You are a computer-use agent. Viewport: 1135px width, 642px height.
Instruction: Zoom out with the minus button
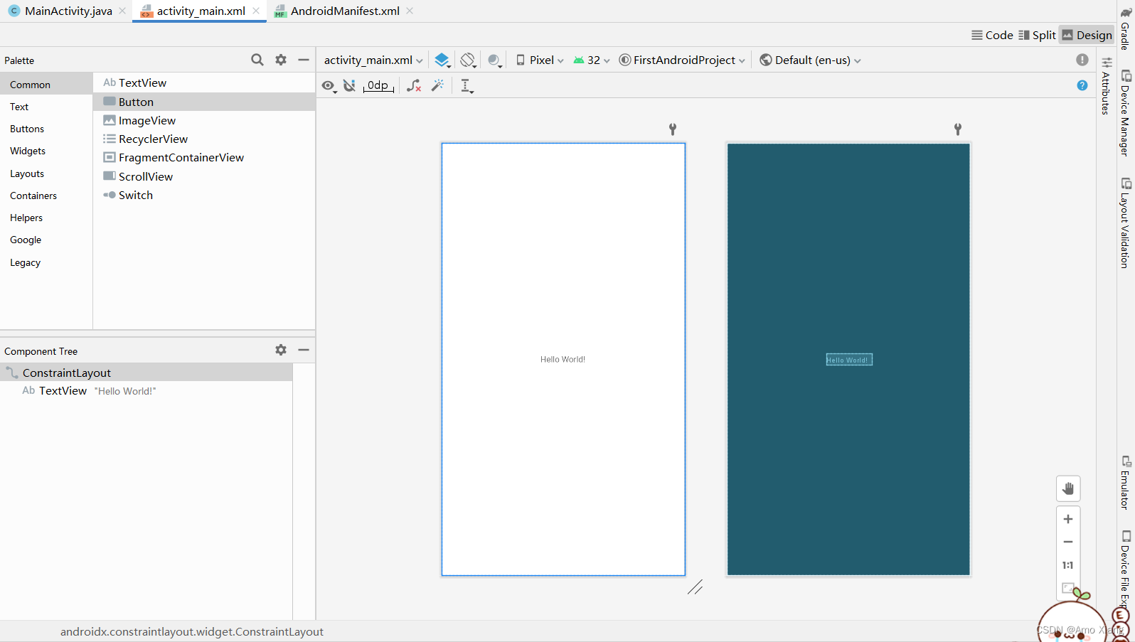[1068, 542]
